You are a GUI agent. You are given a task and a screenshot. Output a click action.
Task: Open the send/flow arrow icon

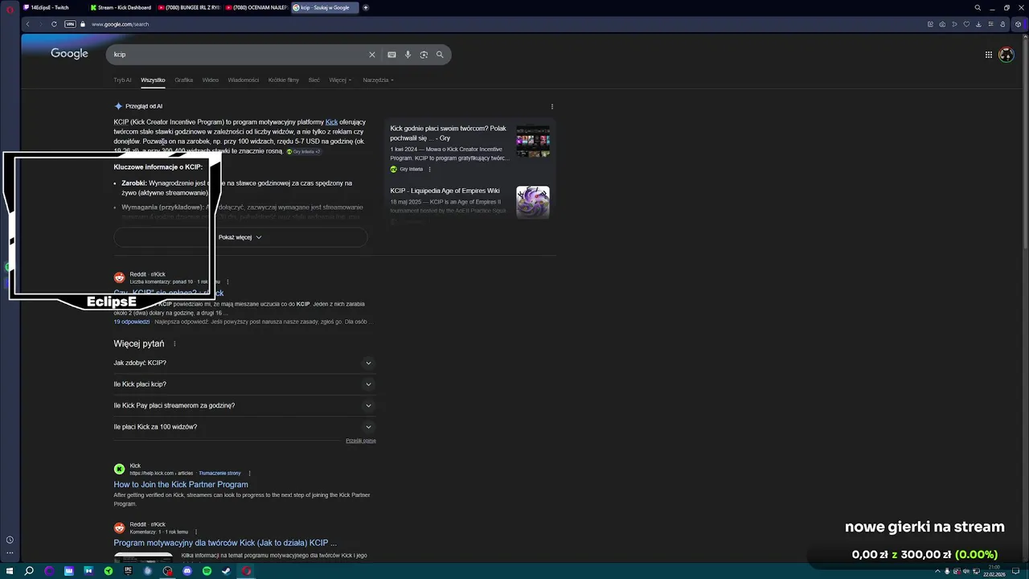point(955,24)
